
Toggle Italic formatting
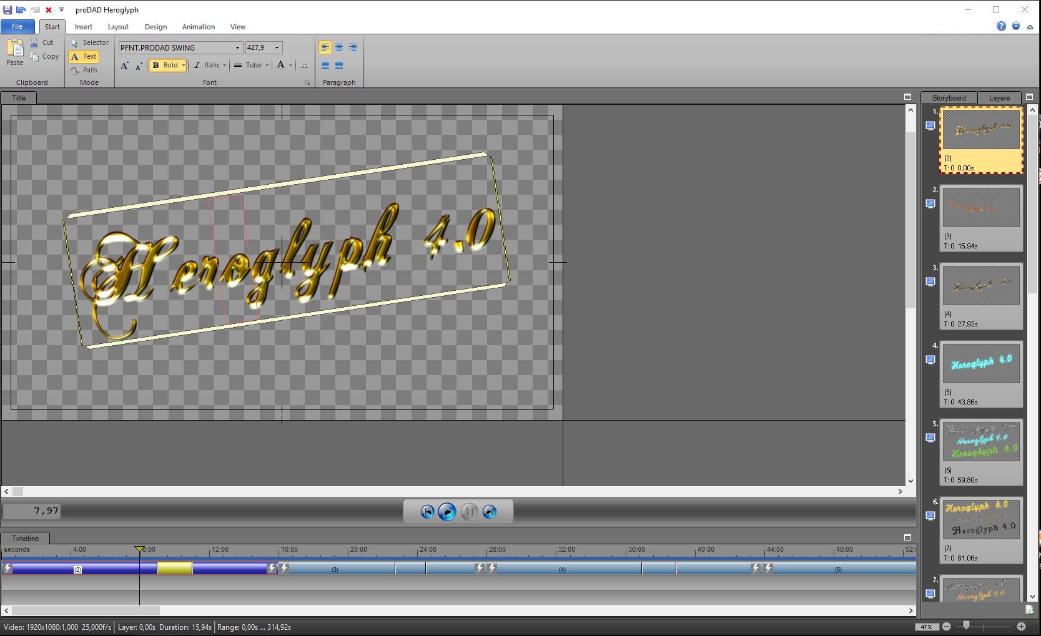[x=207, y=65]
